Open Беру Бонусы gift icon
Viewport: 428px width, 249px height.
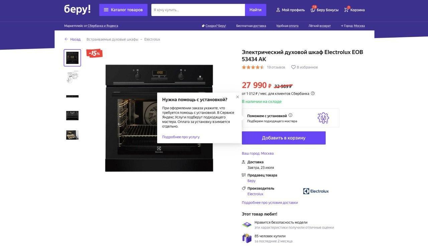click(313, 10)
